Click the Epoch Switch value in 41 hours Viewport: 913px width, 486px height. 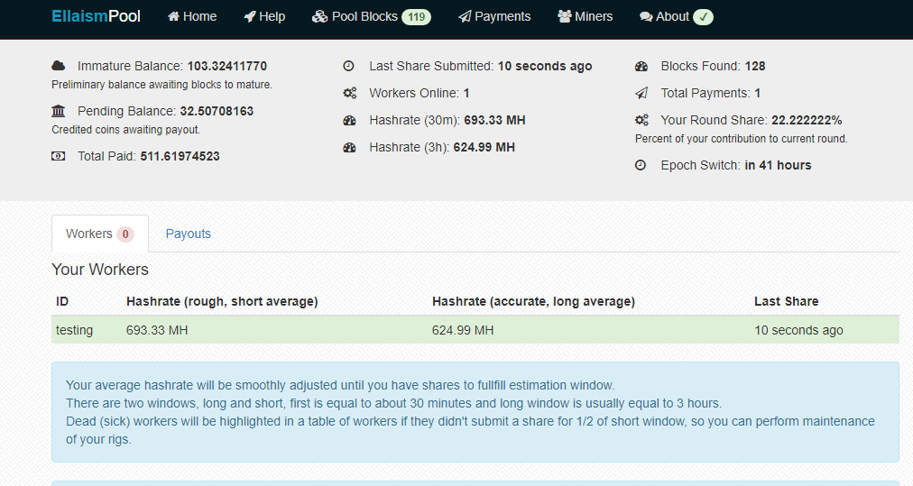(x=778, y=165)
